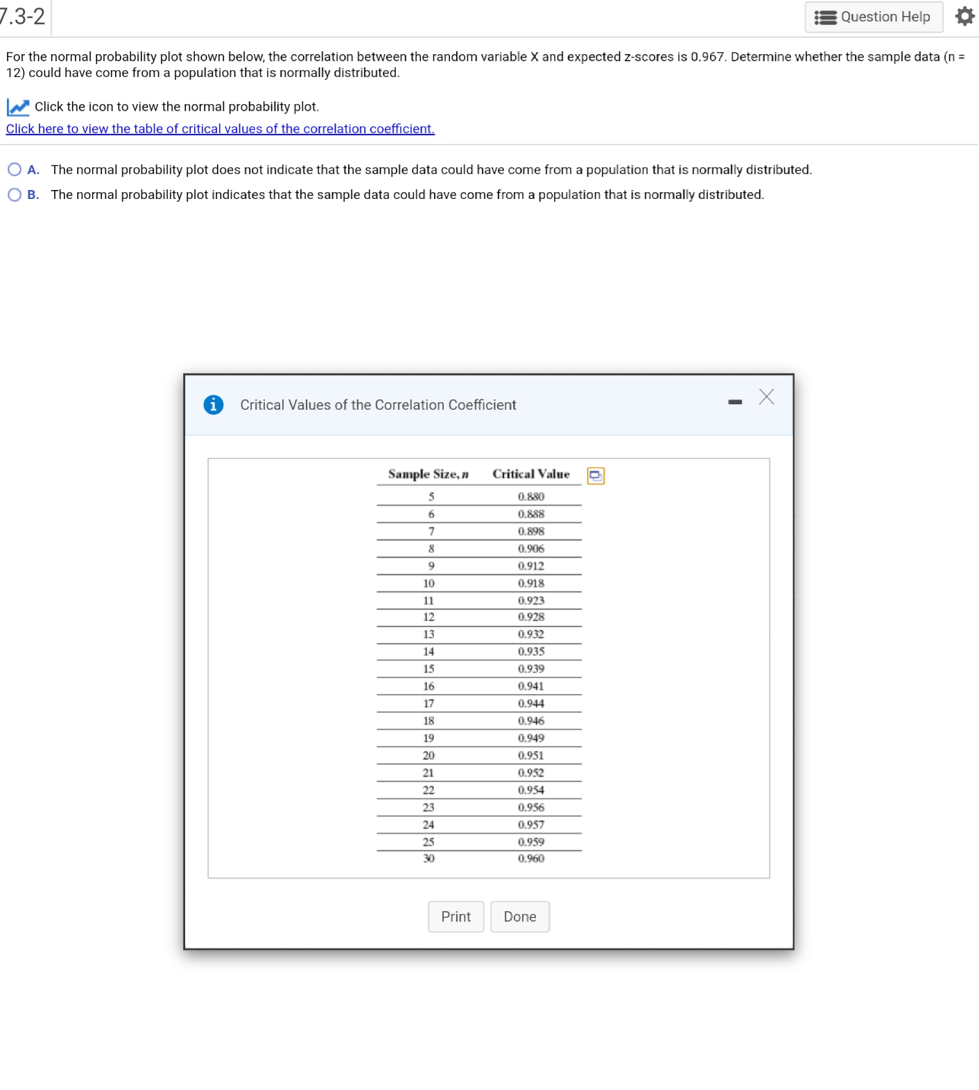This screenshot has height=1090, width=979.
Task: Click the 'Sample Size, n' column header
Action: tap(428, 474)
